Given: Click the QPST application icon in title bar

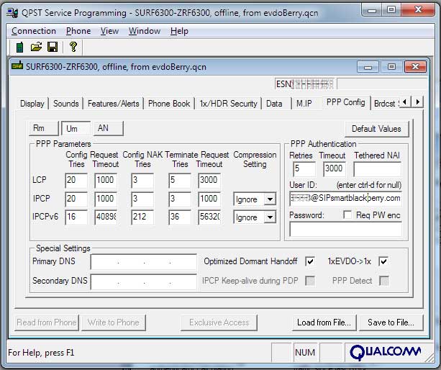Looking at the screenshot, I should 12,13.
